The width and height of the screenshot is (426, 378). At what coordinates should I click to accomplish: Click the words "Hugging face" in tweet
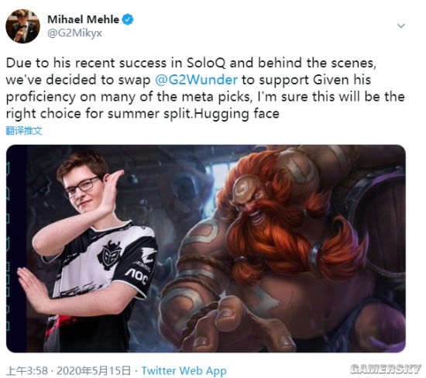[237, 114]
